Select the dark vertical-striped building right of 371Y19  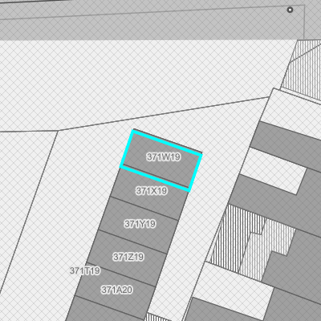click(x=235, y=238)
